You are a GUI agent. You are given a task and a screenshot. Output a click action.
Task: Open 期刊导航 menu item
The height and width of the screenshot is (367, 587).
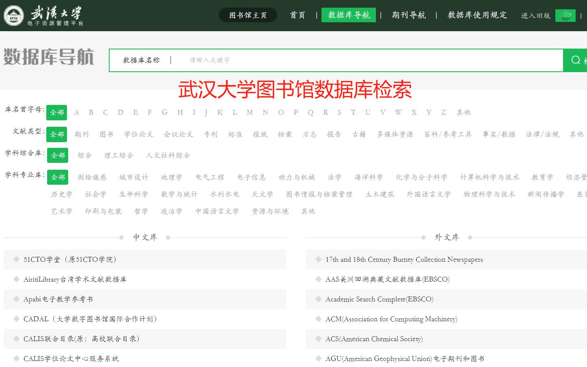pos(408,15)
